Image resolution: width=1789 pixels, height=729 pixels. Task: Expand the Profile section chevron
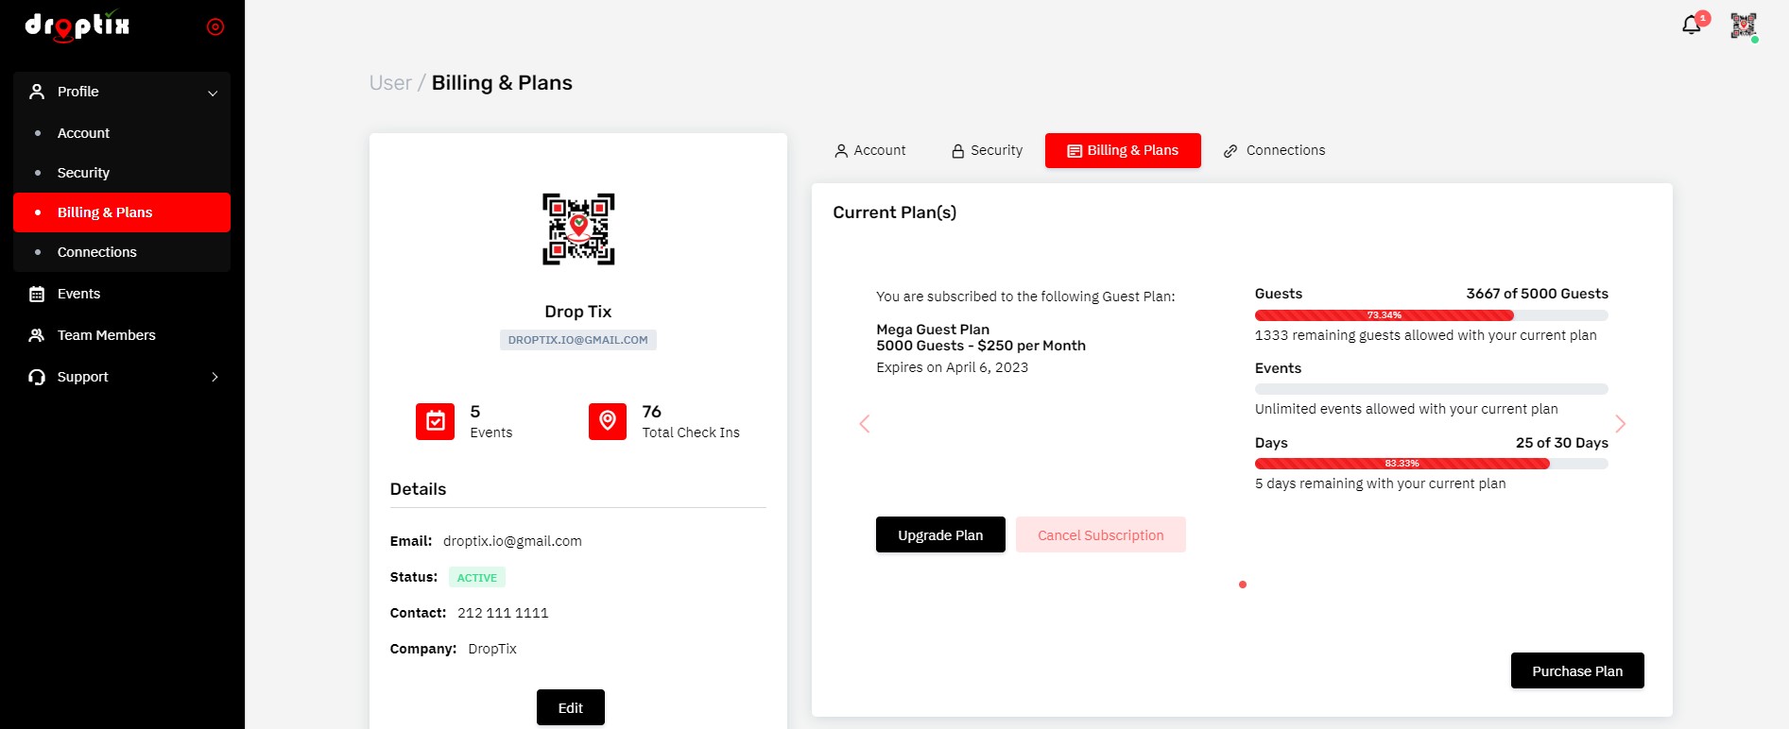(x=213, y=93)
